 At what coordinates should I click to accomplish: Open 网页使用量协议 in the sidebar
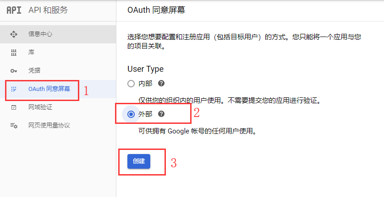pos(58,126)
